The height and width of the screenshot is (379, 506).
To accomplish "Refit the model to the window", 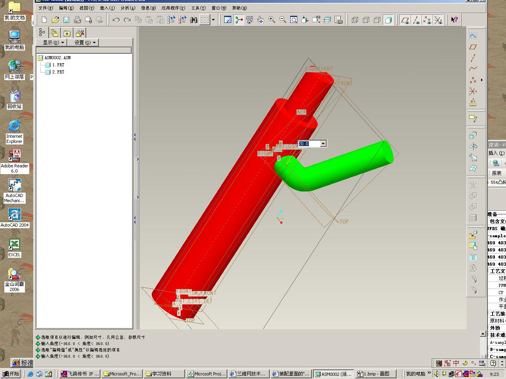I will (x=294, y=20).
